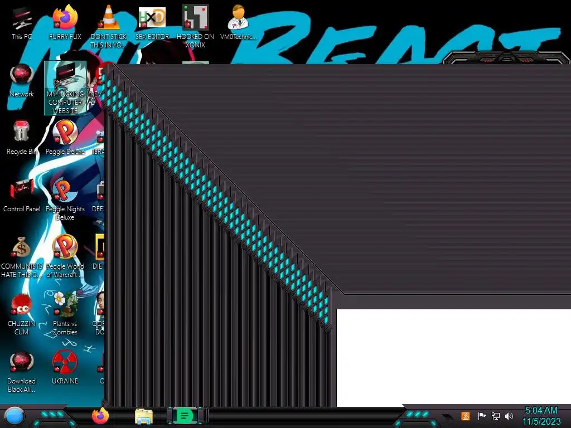Open File Explorer from the taskbar
571x428 pixels.
coord(143,416)
